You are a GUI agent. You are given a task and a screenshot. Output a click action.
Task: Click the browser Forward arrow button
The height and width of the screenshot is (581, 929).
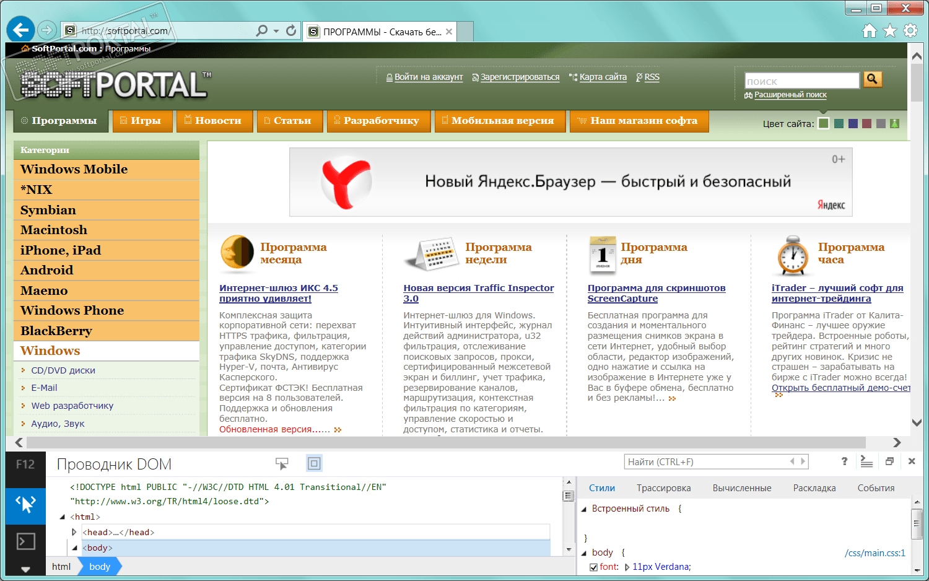click(47, 30)
